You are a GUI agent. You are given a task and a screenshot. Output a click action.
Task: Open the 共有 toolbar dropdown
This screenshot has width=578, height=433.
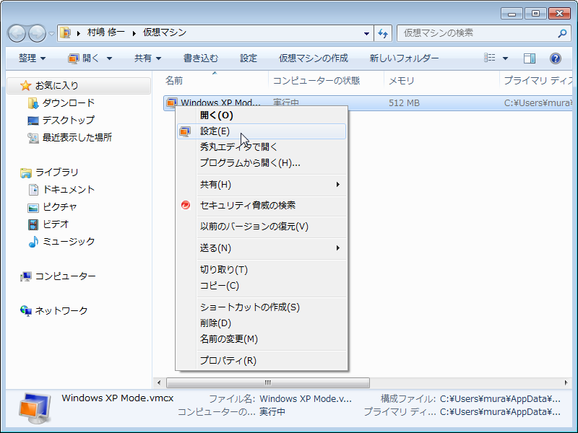148,58
